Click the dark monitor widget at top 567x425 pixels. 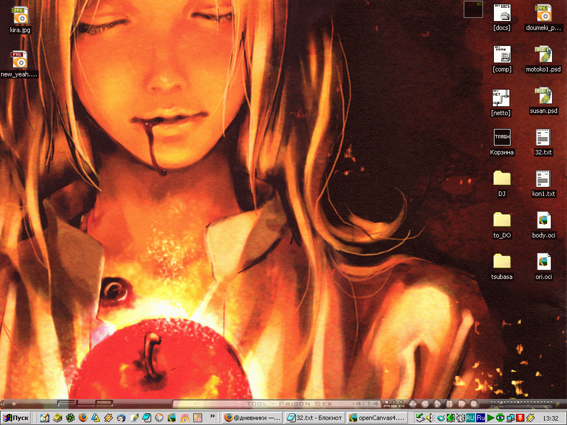pos(473,9)
